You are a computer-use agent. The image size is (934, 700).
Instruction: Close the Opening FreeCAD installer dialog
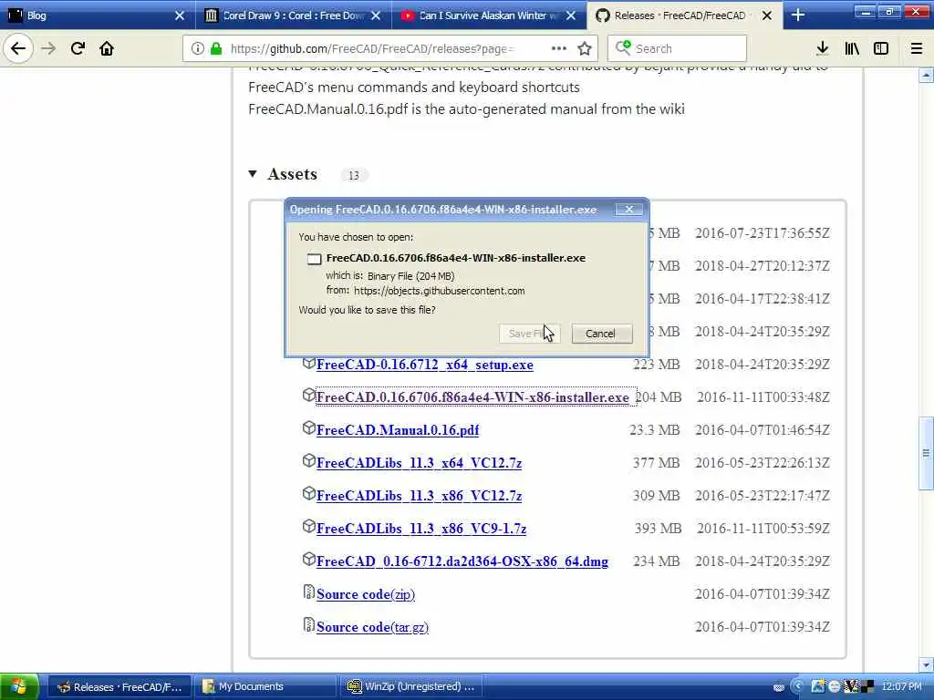tap(628, 209)
